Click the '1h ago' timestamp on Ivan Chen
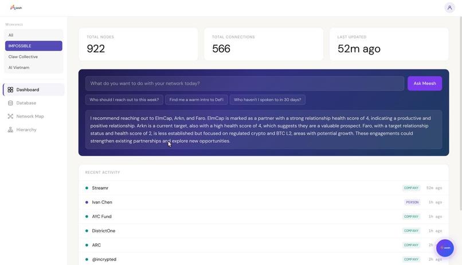 click(x=435, y=202)
